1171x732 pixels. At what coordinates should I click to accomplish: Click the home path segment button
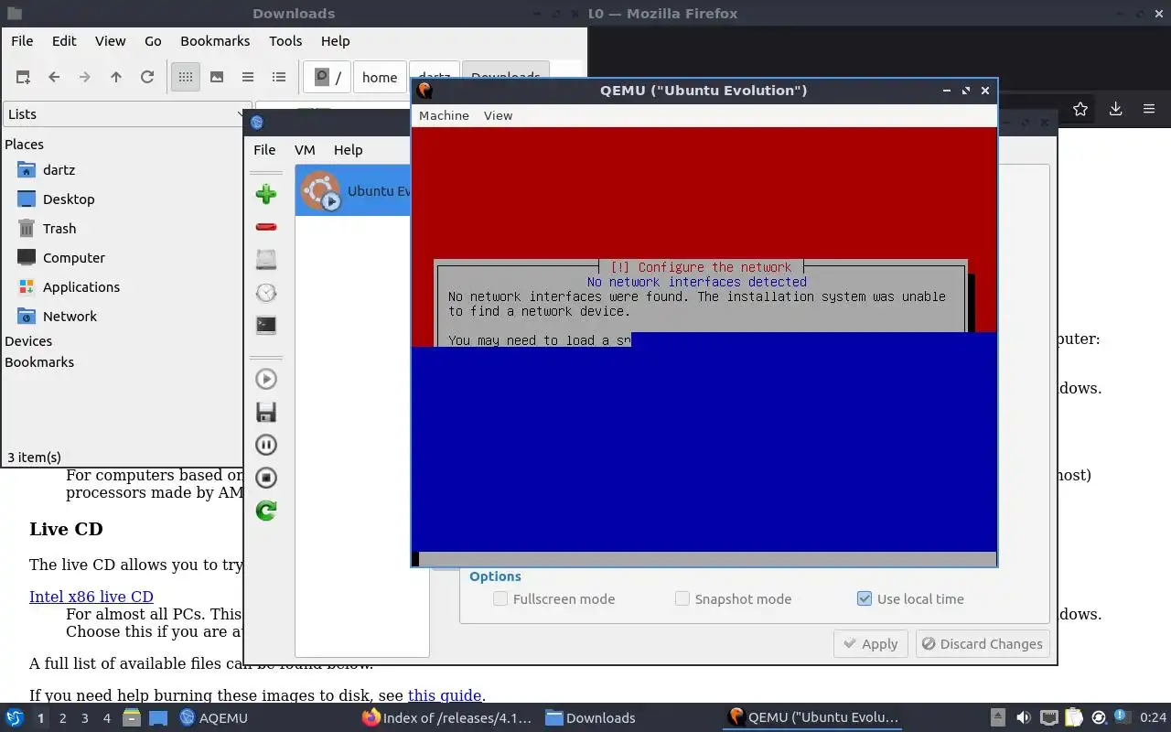(380, 77)
